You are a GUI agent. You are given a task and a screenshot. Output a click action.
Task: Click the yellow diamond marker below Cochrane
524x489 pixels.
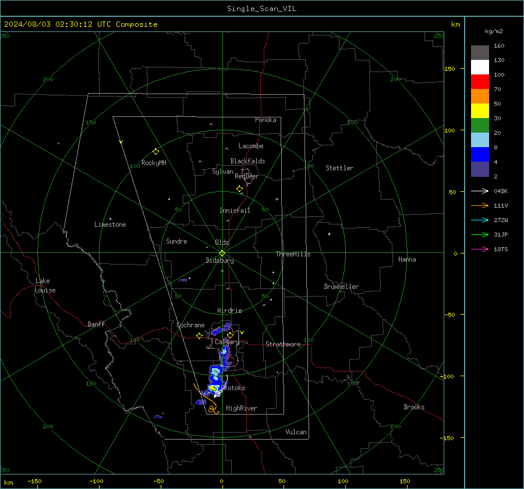pos(200,336)
